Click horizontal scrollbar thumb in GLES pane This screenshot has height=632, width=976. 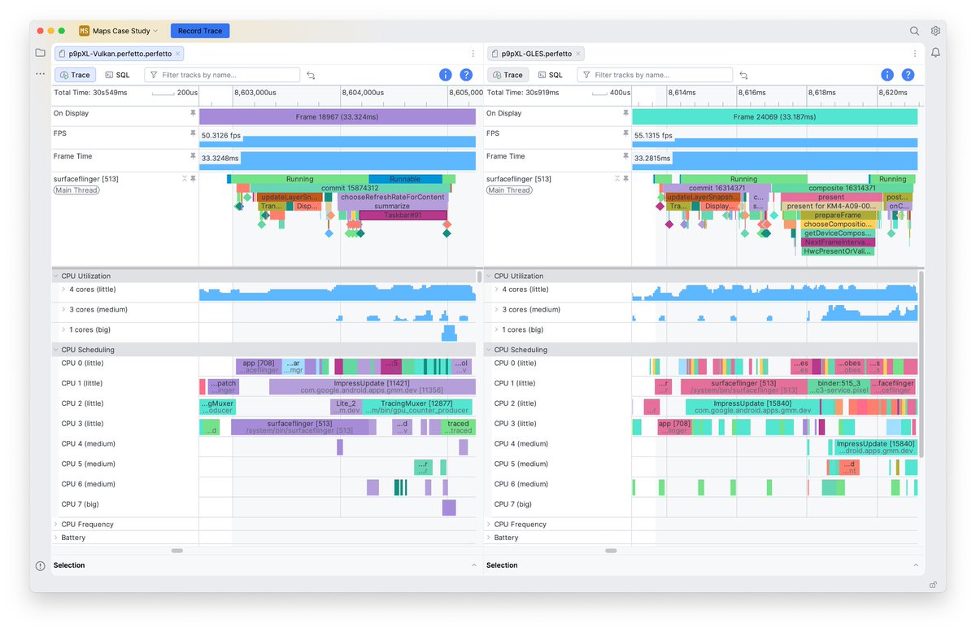[611, 551]
